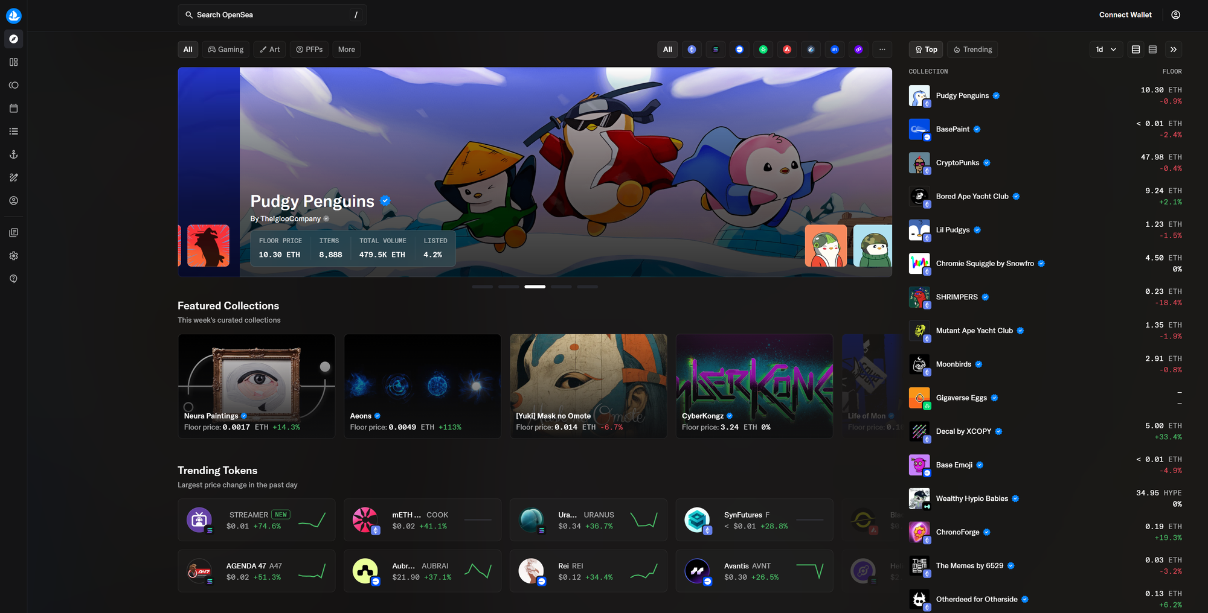Select the Gaming category tab
Screen dimensions: 1208x613
click(x=226, y=49)
